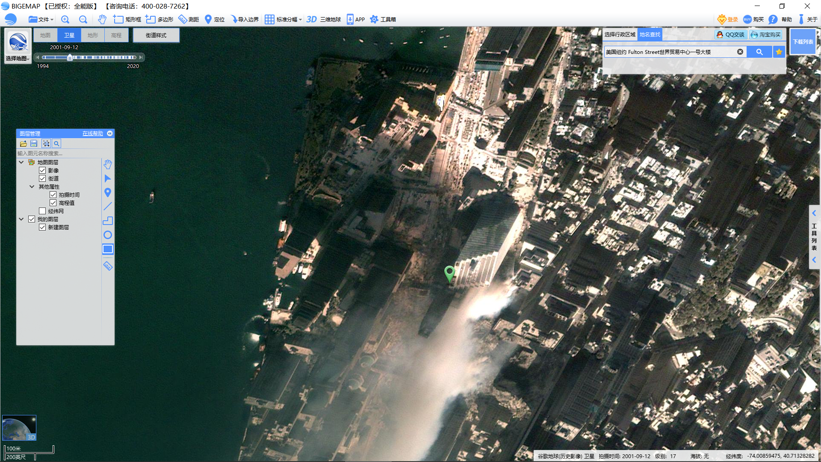Switch to the 地图 map tab
This screenshot has width=821, height=462.
pyautogui.click(x=45, y=35)
